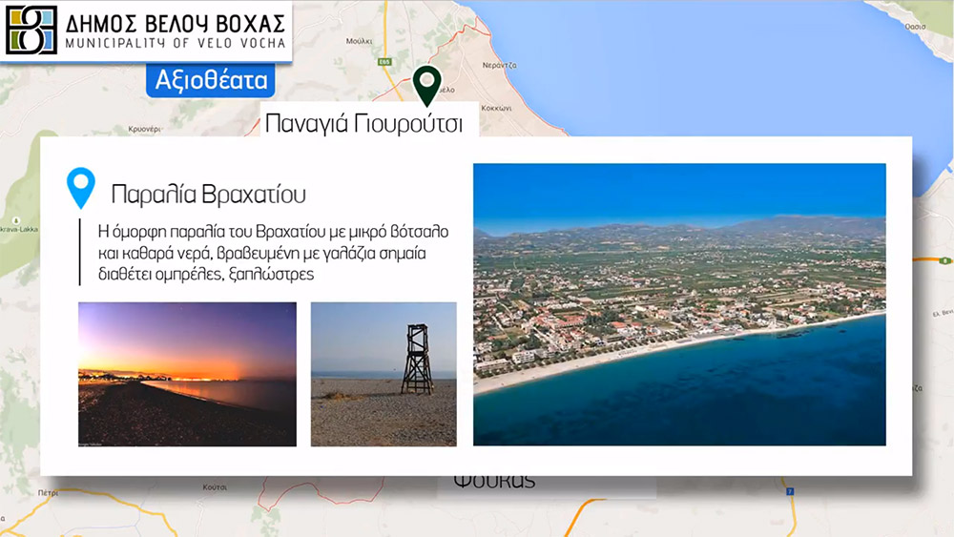The width and height of the screenshot is (954, 537).
Task: Click the Κοκκώνι map label
Action: pos(496,108)
